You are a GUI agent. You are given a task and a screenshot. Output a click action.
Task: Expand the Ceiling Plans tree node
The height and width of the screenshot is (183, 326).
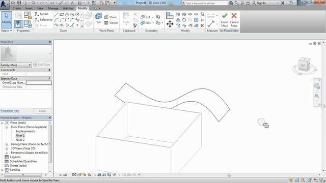pos(7,144)
